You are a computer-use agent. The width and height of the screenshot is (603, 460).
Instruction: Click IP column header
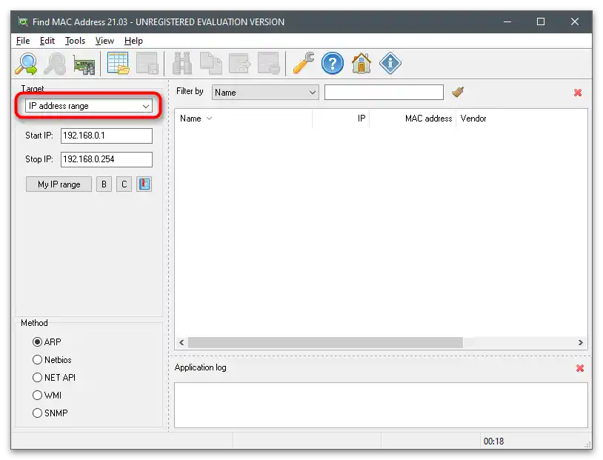341,119
